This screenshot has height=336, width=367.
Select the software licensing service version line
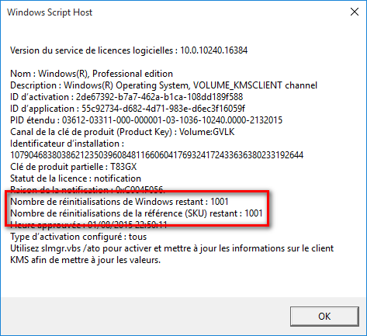[x=129, y=50]
